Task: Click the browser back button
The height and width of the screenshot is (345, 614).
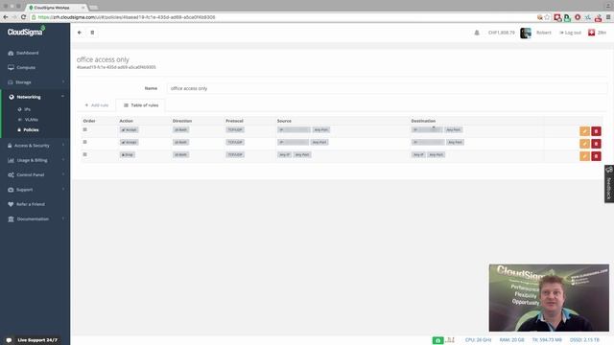Action: point(6,17)
